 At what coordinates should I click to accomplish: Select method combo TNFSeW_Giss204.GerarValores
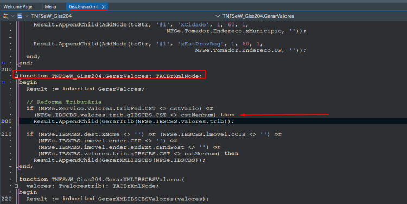point(258,16)
